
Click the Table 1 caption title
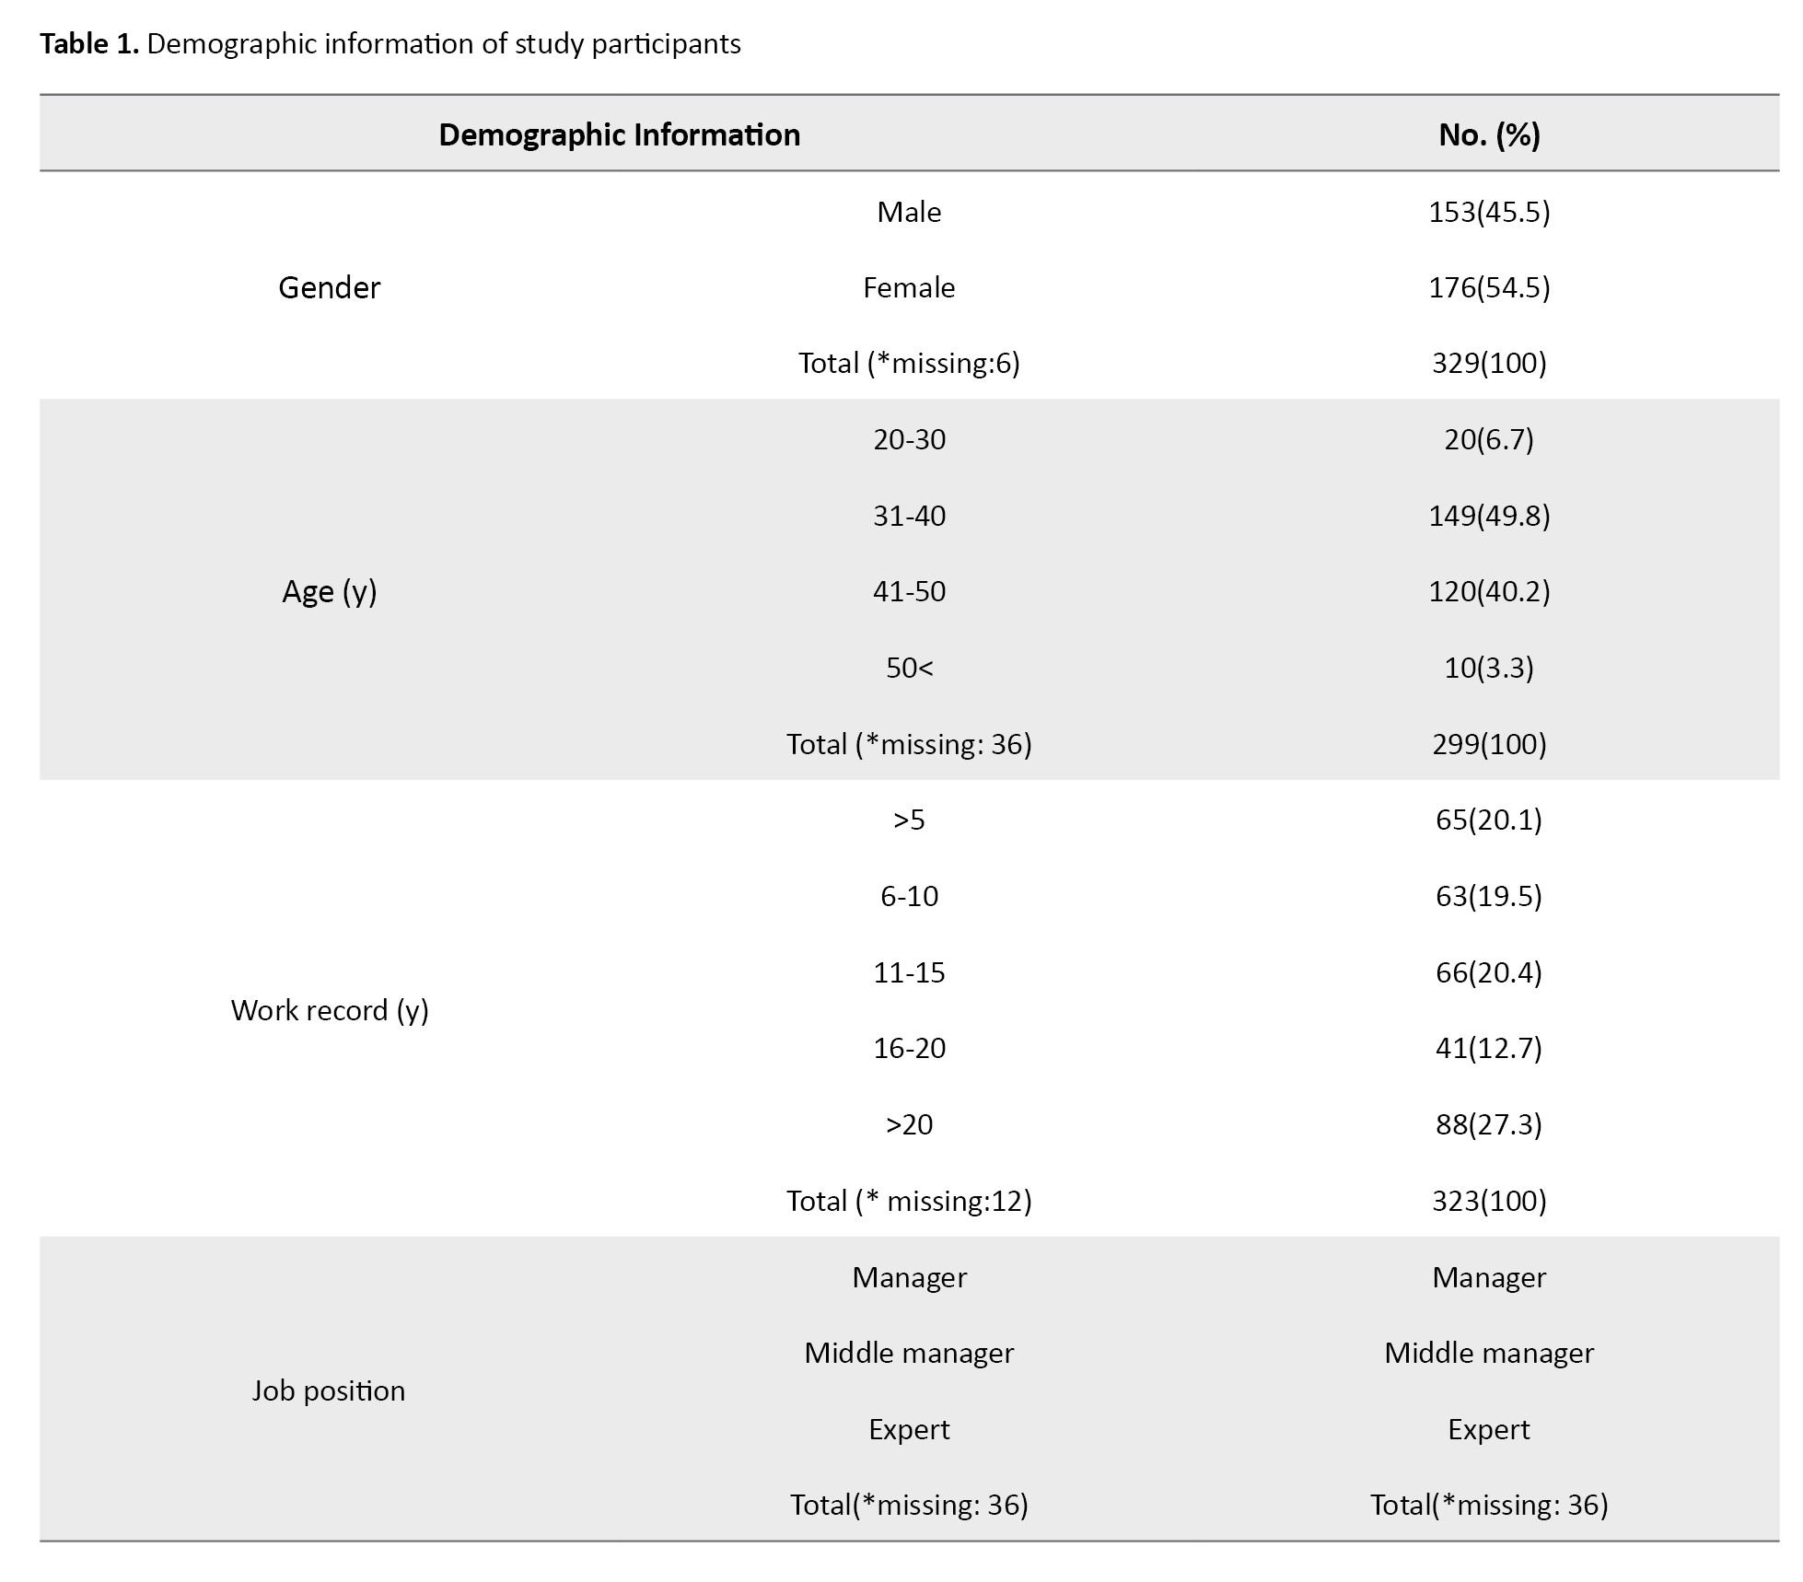tap(390, 44)
